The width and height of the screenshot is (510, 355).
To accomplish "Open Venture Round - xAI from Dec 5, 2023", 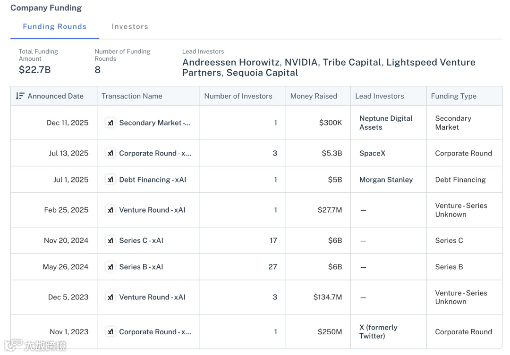I will pos(152,297).
